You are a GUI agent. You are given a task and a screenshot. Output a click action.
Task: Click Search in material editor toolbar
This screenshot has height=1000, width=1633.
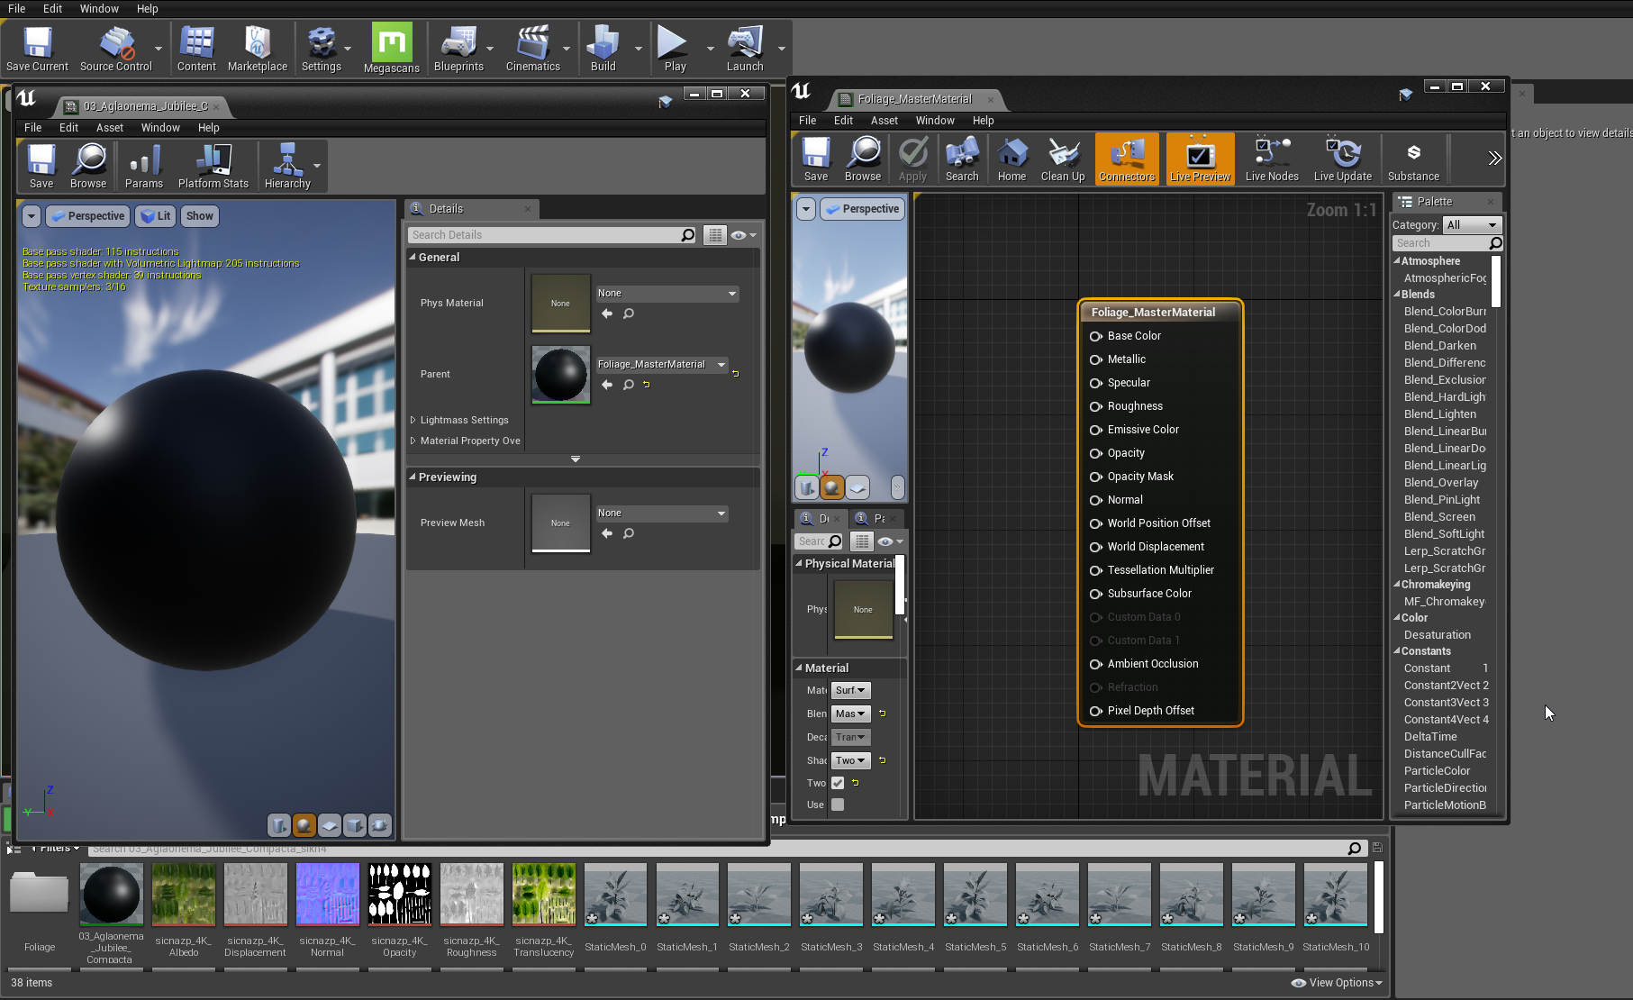point(962,159)
